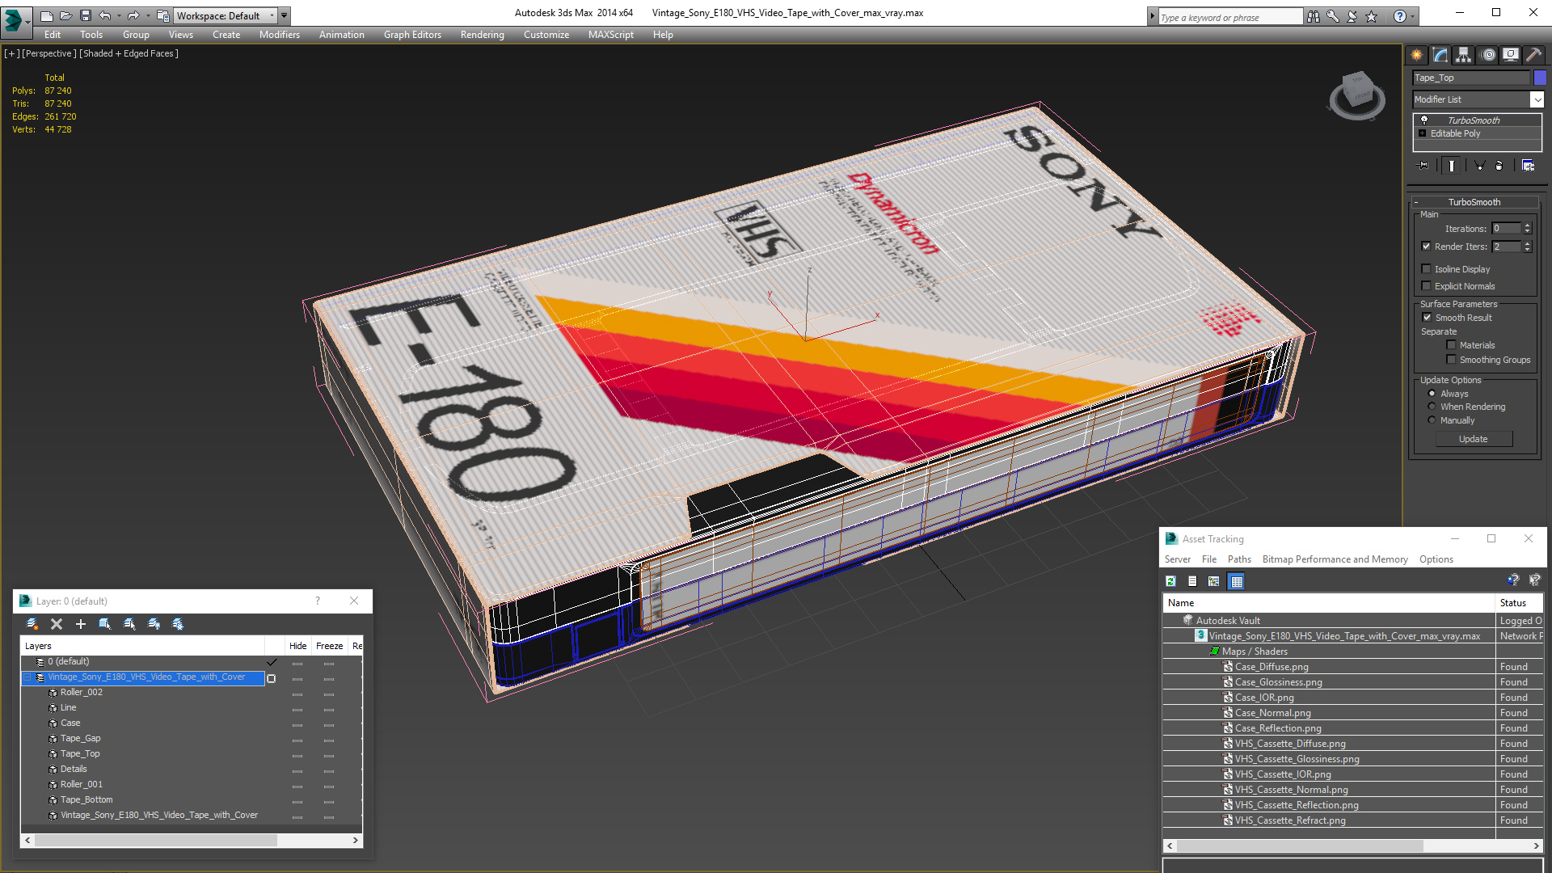Open the Utilities hammer panel tab
Screen dimensions: 1552x873
pyautogui.click(x=1533, y=55)
